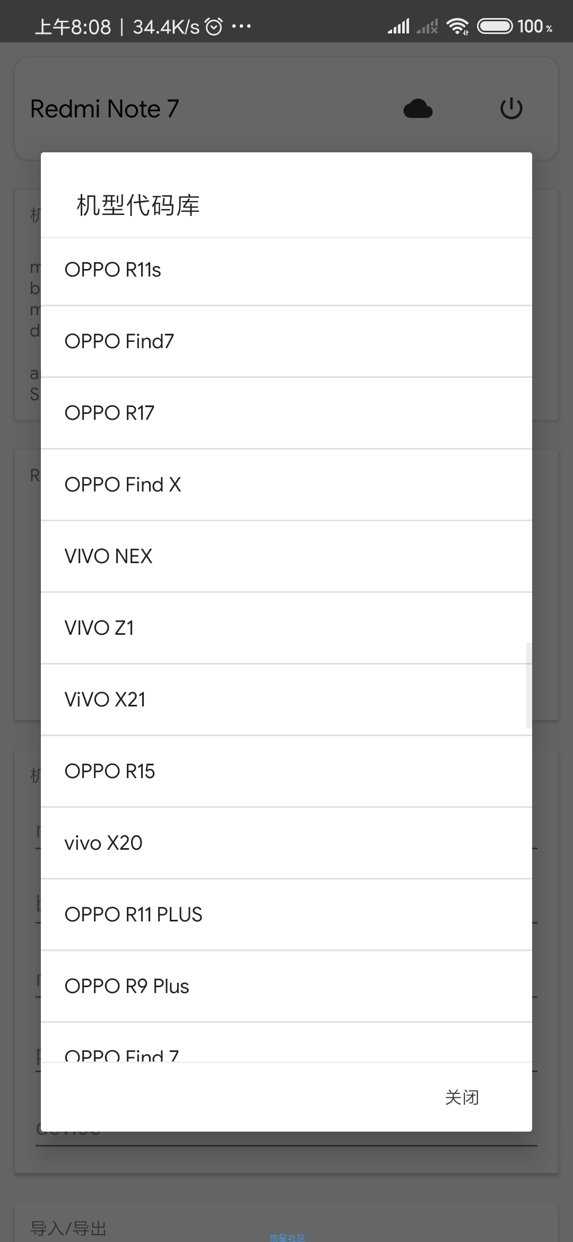Pick ViVO X21 from the list
The height and width of the screenshot is (1242, 573).
[x=286, y=700]
